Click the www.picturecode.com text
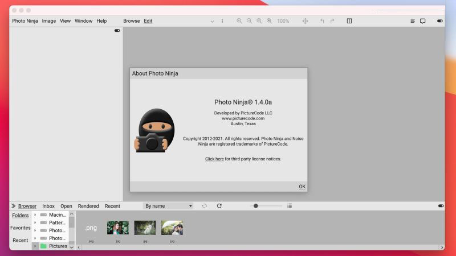The width and height of the screenshot is (456, 256). (x=243, y=118)
